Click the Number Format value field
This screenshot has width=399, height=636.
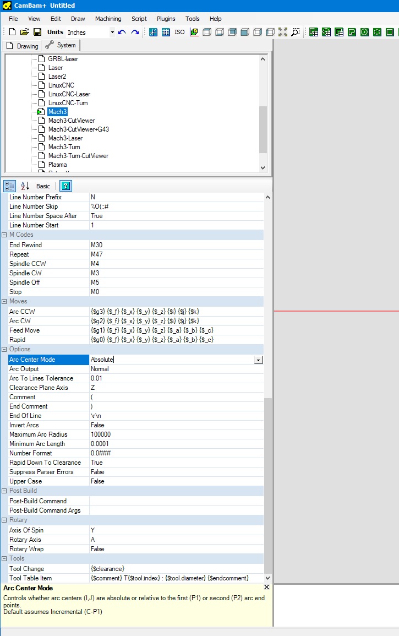click(x=177, y=453)
